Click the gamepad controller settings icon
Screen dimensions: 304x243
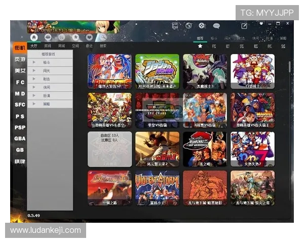point(202,25)
